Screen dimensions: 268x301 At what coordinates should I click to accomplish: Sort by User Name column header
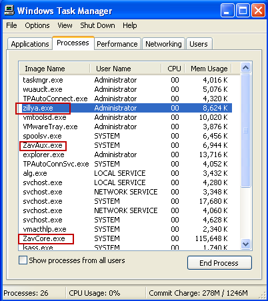[125, 69]
